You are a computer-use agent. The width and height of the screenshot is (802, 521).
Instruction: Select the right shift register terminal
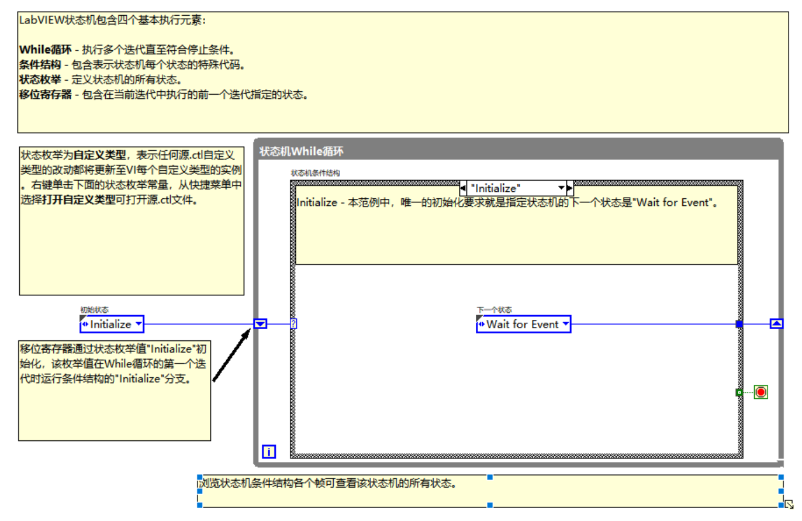776,323
